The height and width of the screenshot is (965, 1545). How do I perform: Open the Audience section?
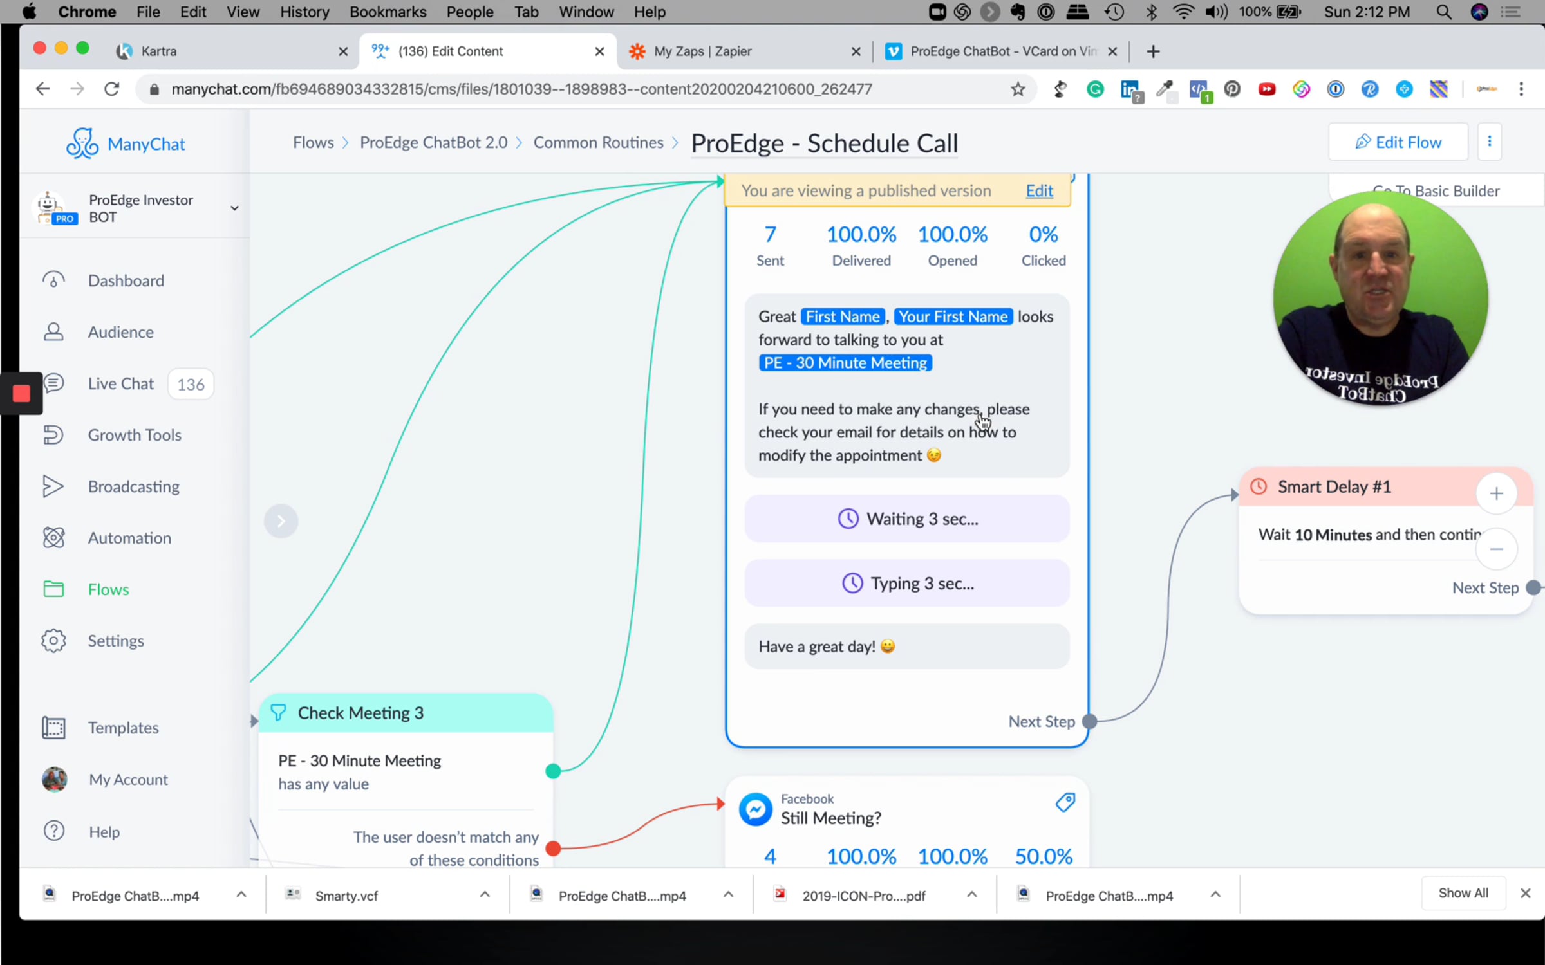click(120, 332)
